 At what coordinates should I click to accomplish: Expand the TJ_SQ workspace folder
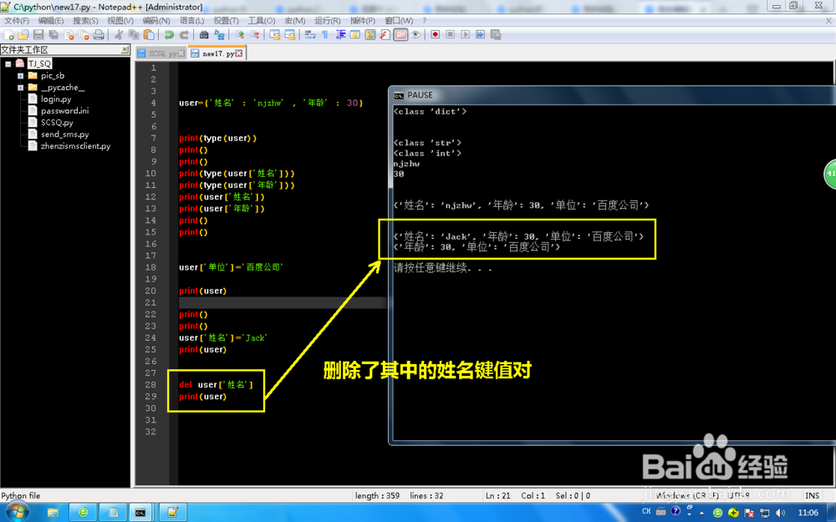pos(8,63)
